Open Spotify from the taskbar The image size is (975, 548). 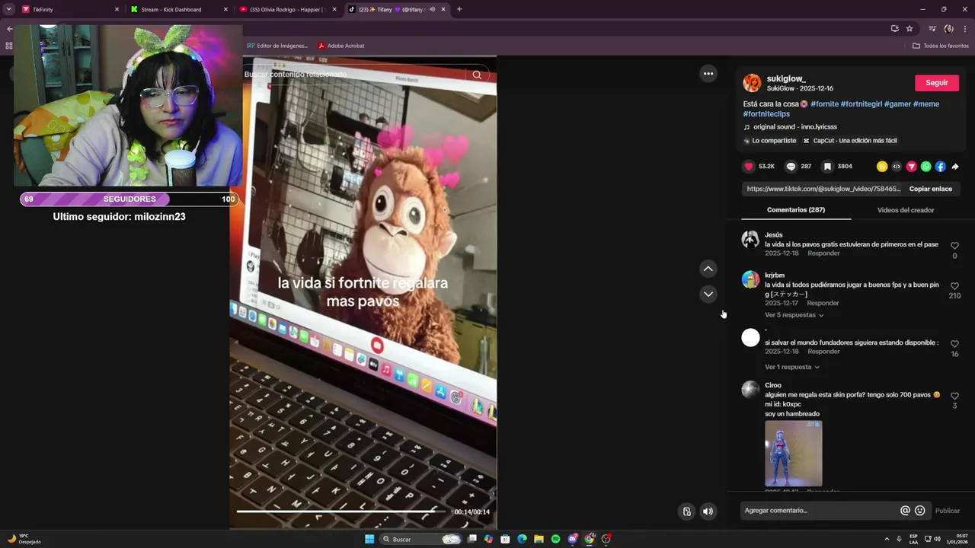[x=555, y=539]
